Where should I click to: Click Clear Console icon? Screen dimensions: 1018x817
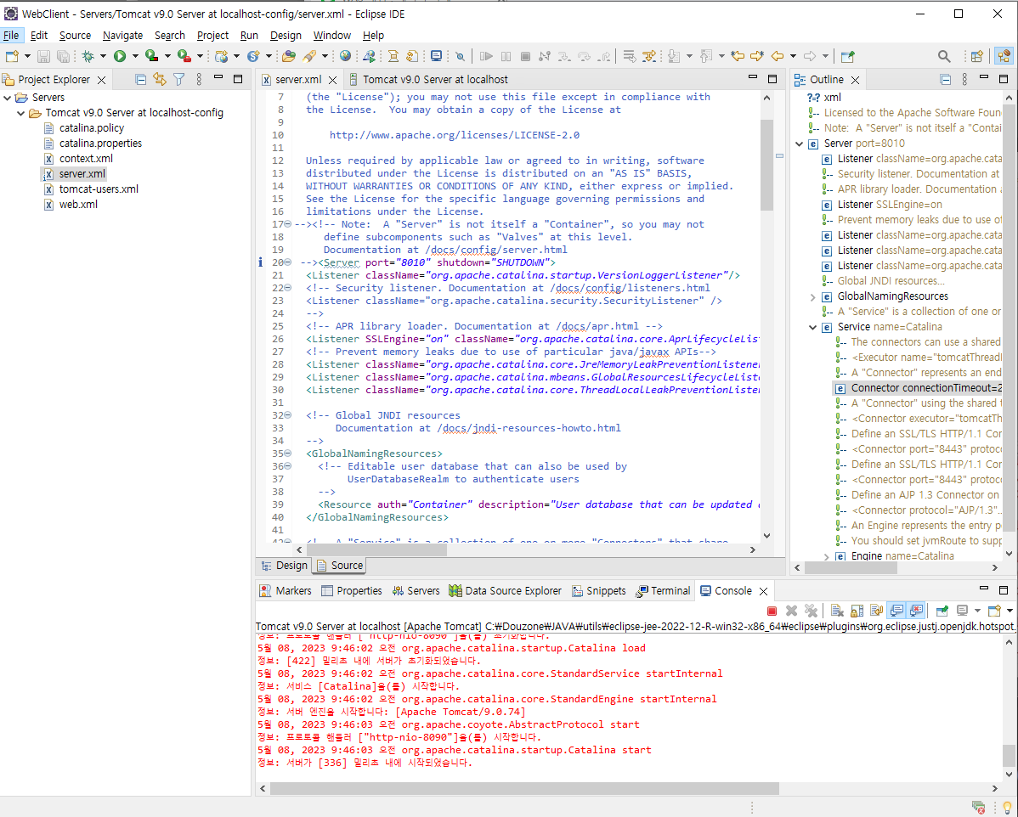[837, 611]
